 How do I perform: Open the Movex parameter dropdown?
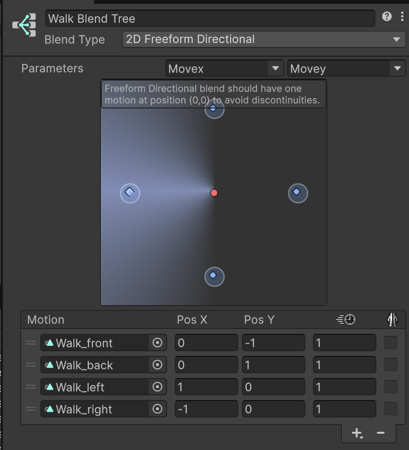pyautogui.click(x=224, y=69)
